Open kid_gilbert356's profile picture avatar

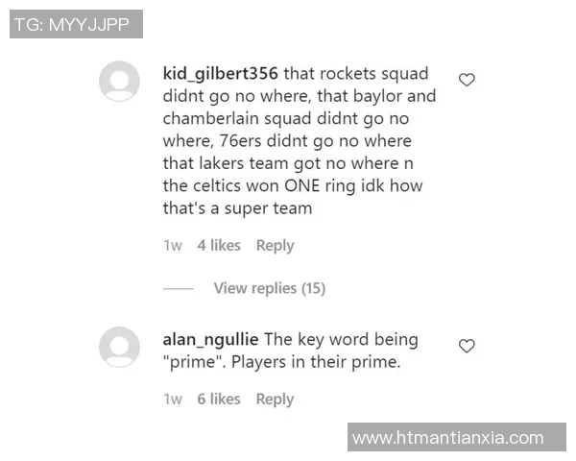point(119,81)
